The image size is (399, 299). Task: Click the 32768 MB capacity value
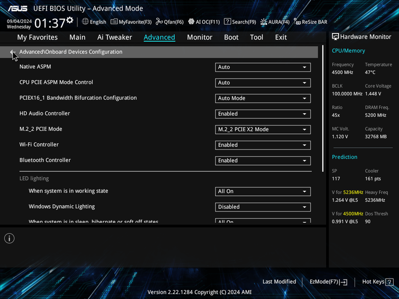[376, 137]
